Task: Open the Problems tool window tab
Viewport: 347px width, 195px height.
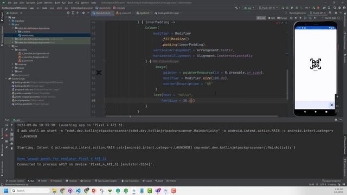Action: point(56,181)
